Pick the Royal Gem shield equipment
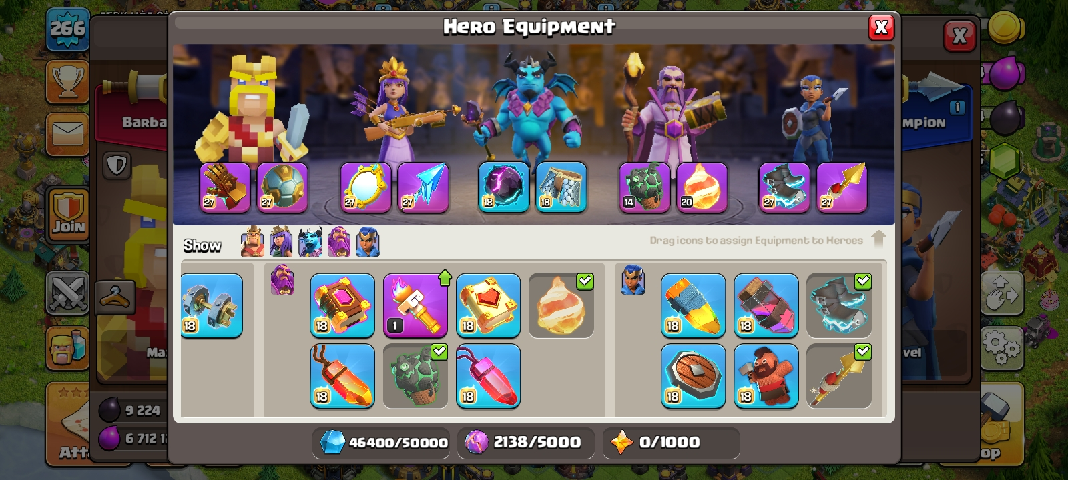 click(694, 376)
